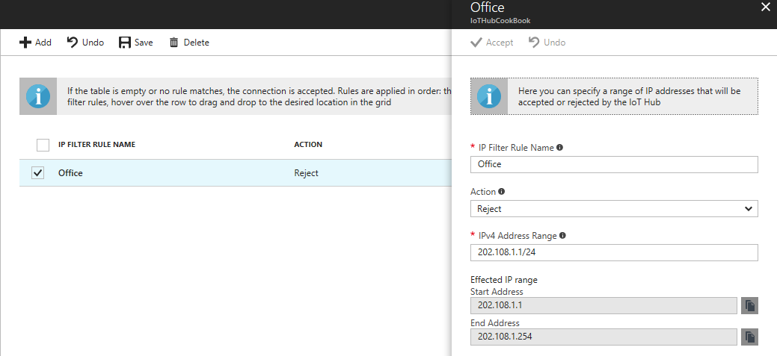Screen dimensions: 777x356
Task: Uncheck the Office rule checkbox
Action: click(38, 173)
